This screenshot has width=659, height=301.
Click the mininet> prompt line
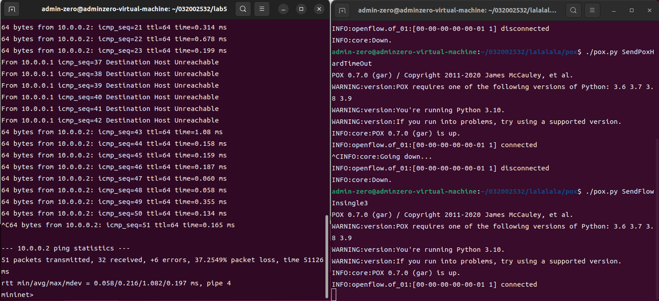pyautogui.click(x=17, y=295)
